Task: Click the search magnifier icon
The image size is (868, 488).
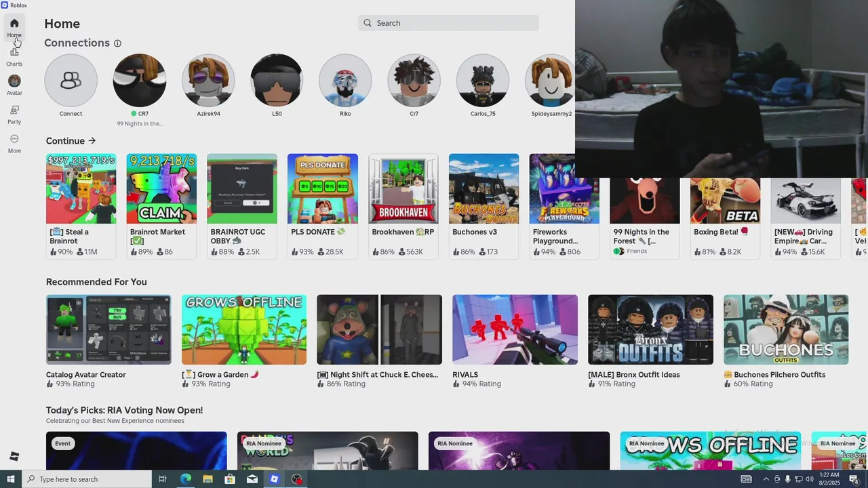Action: click(368, 23)
